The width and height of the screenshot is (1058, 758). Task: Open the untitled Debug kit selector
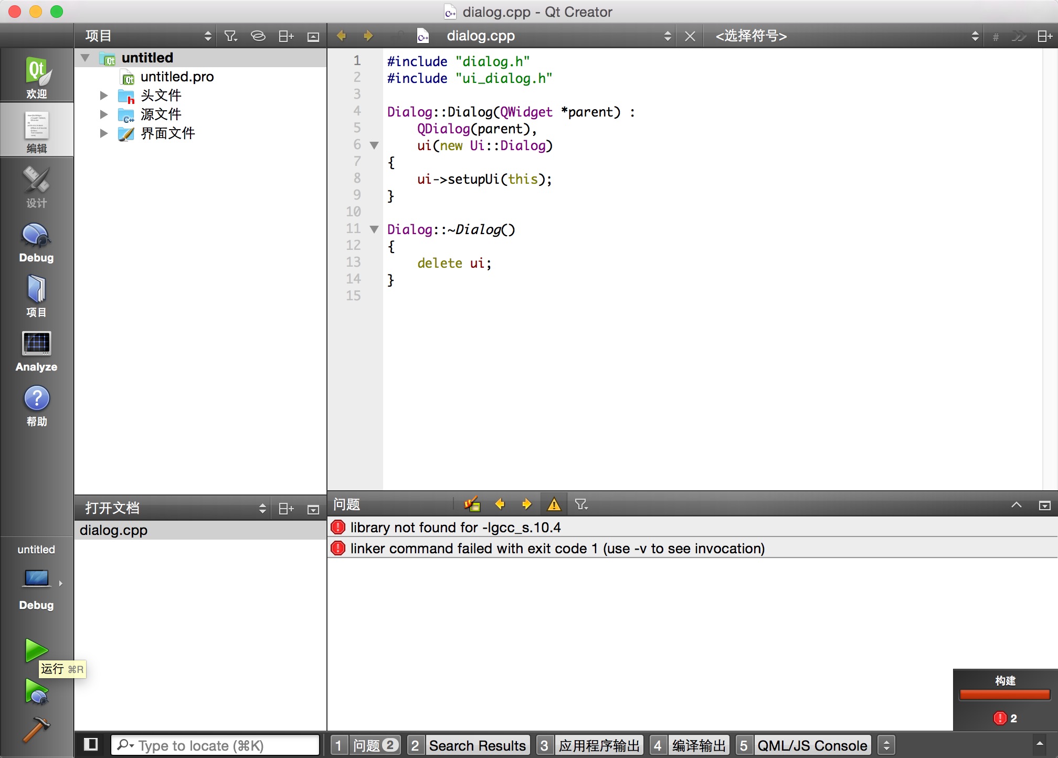point(37,577)
